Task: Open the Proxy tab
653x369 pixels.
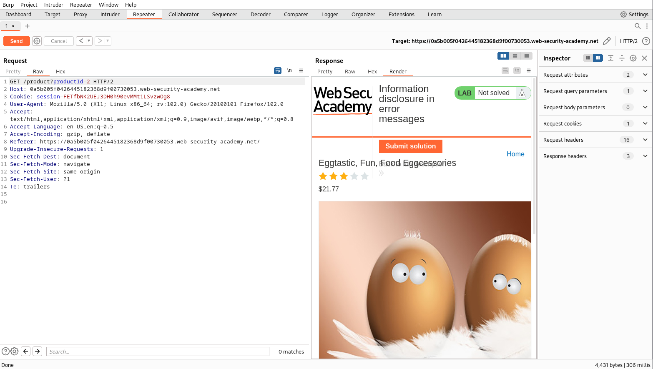Action: [x=80, y=14]
